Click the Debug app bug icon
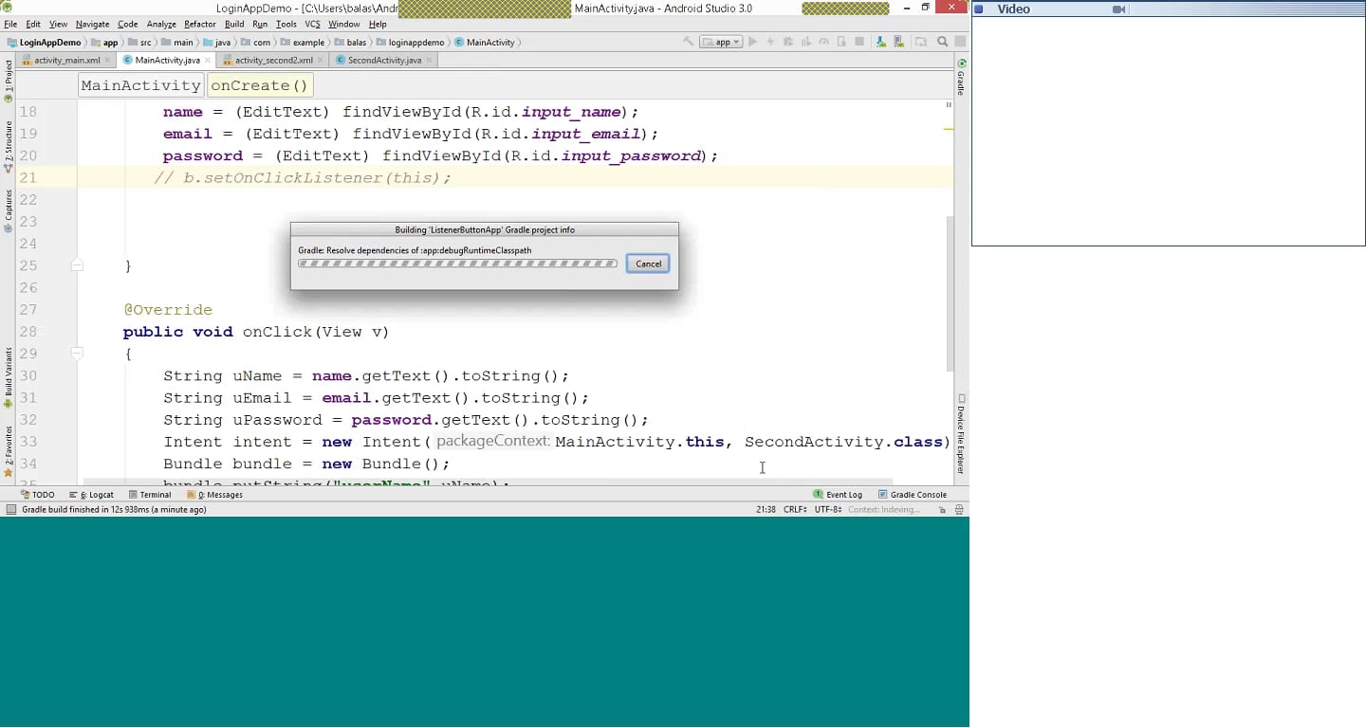 tap(787, 42)
